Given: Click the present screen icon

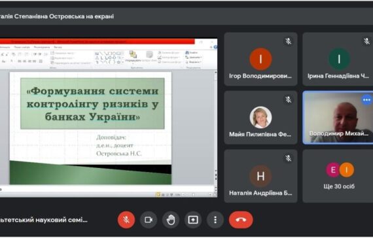Looking at the screenshot, I should coord(193,220).
